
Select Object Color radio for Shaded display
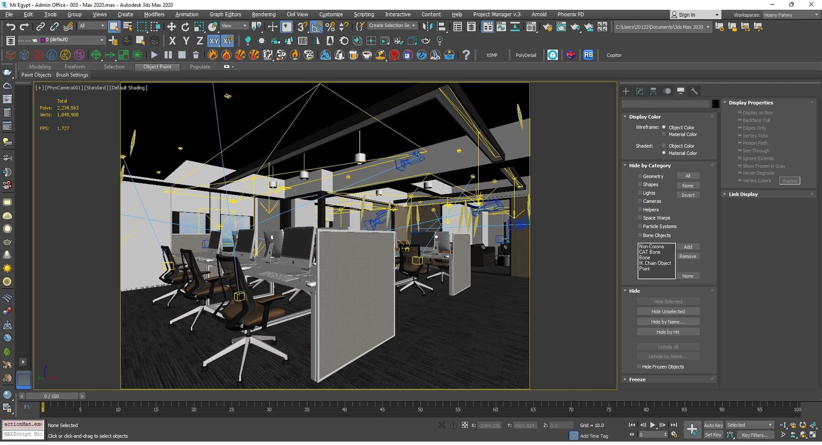click(x=664, y=146)
